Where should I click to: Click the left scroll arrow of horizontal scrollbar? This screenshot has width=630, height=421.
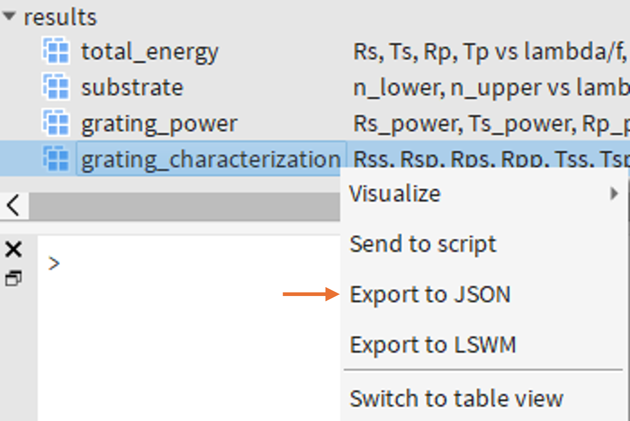14,206
